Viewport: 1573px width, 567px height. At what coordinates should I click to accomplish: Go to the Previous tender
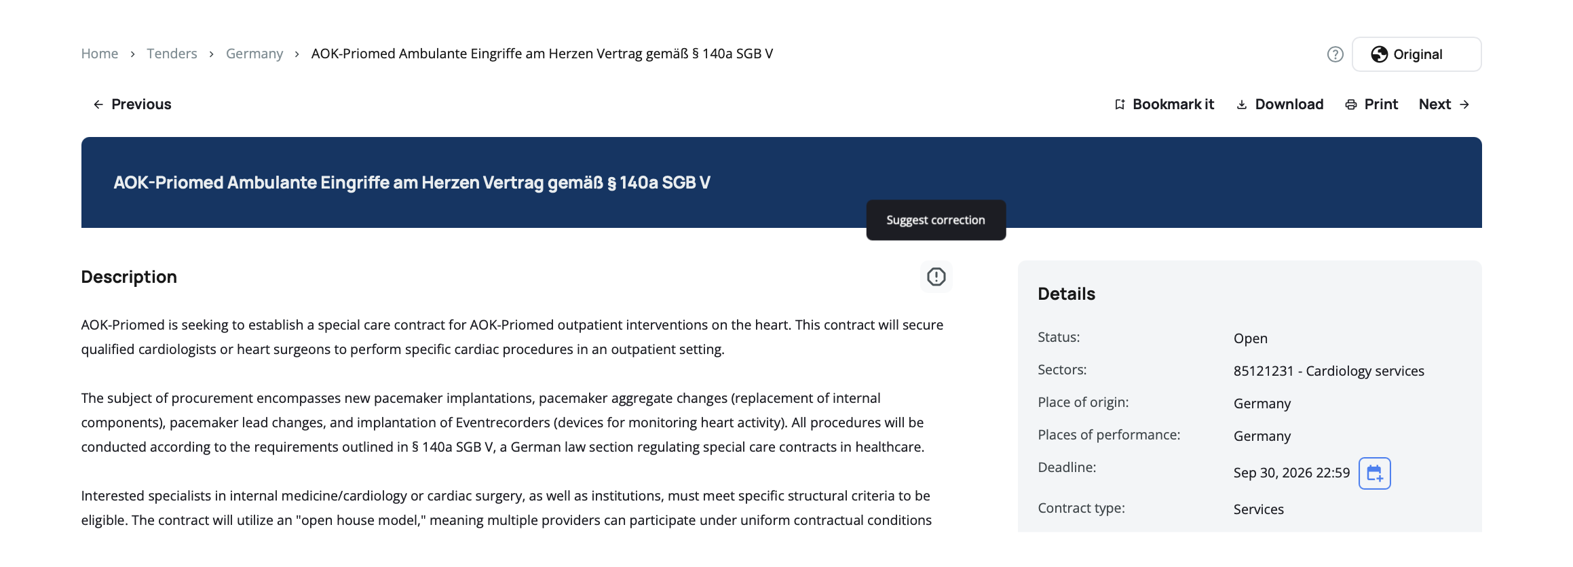point(140,104)
